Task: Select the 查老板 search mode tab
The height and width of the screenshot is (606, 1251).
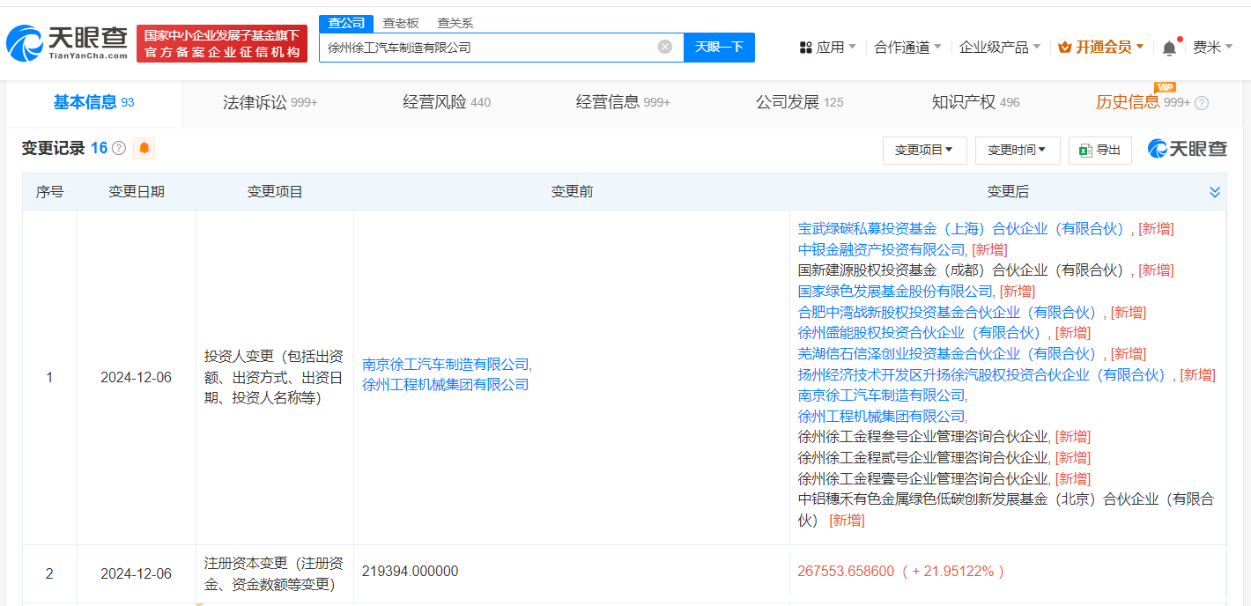Action: (x=400, y=23)
